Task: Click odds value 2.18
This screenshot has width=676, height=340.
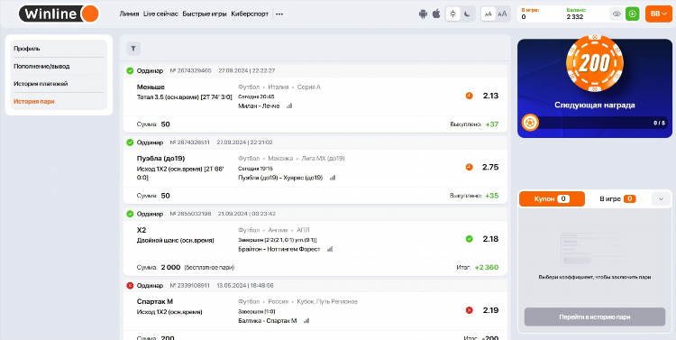Action: [x=490, y=239]
